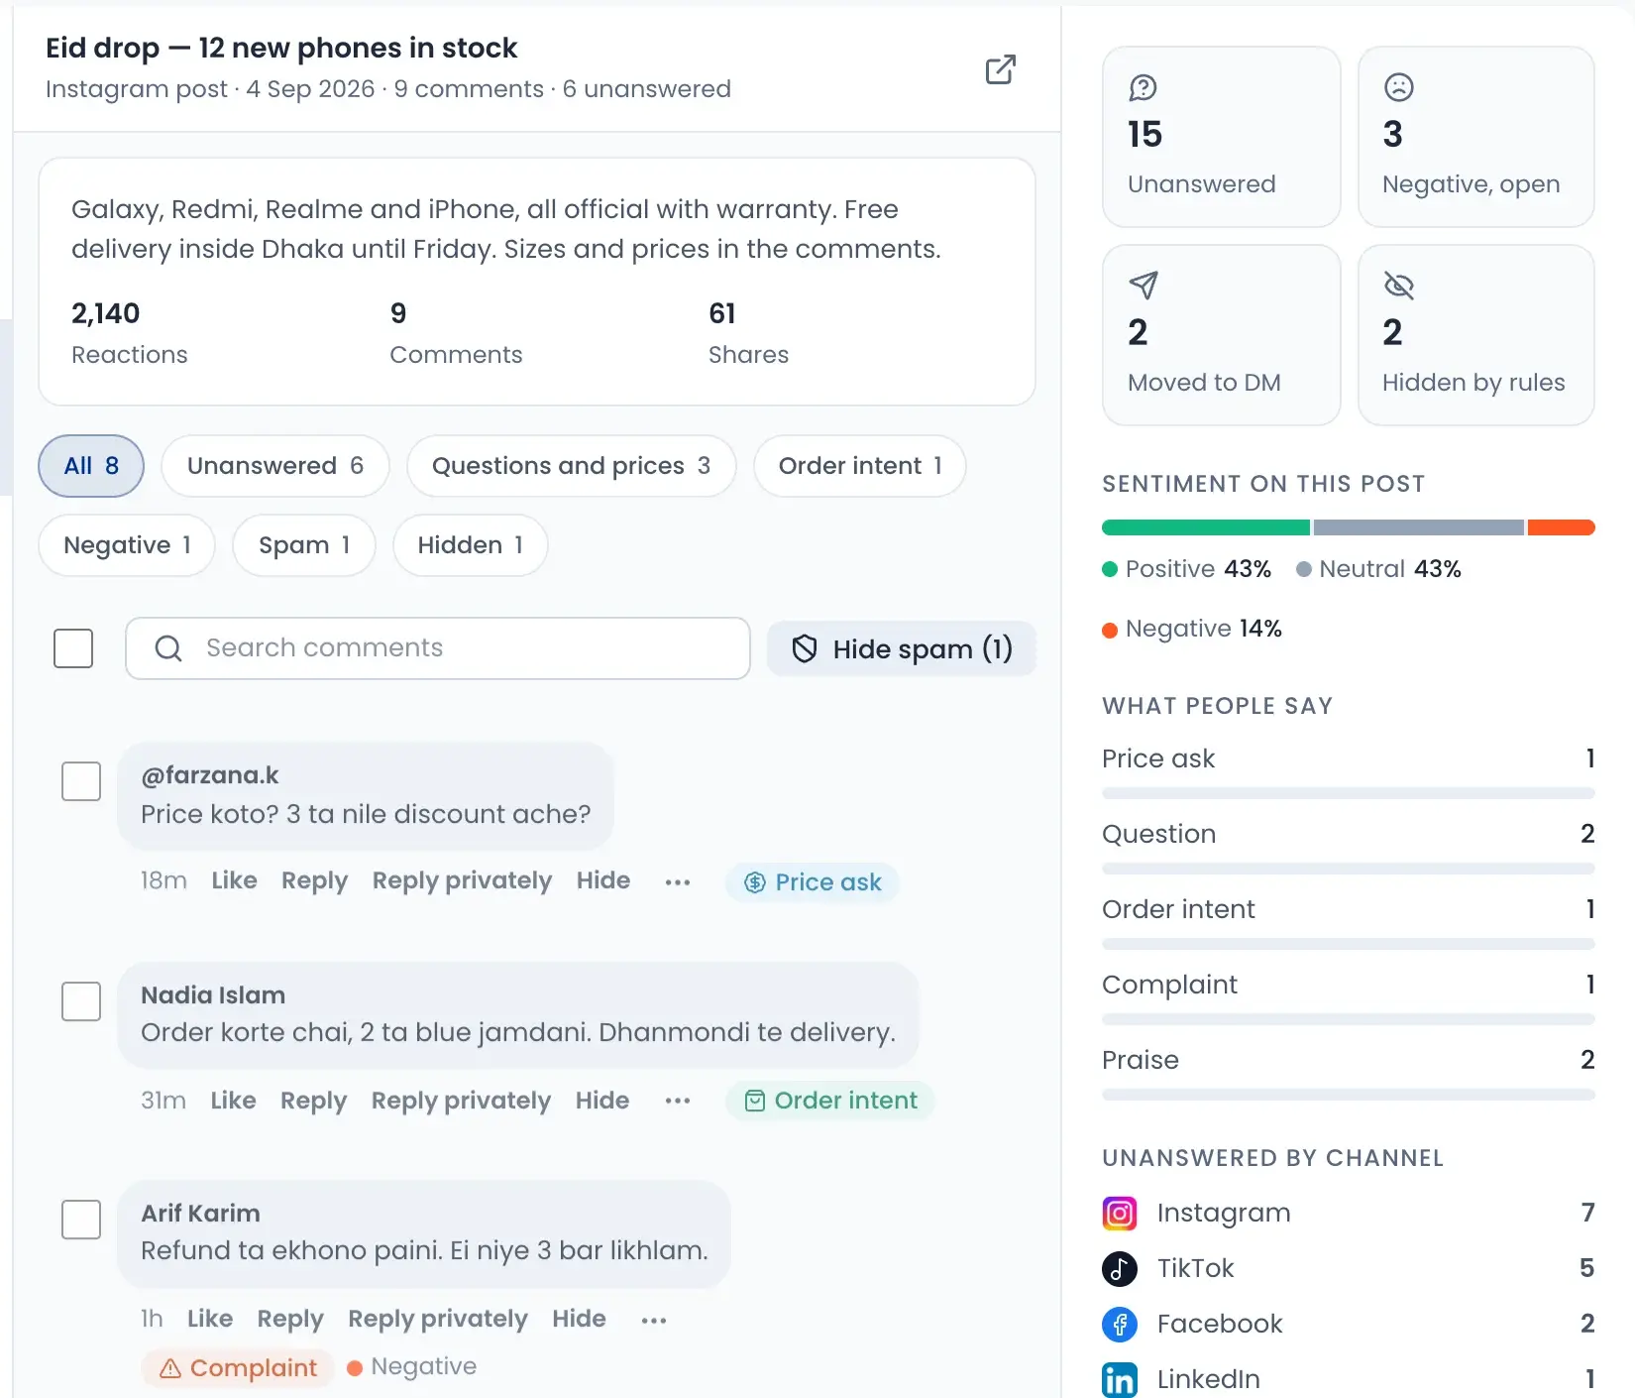Reply to the @farzana.k comment
The width and height of the screenshot is (1635, 1398).
tap(315, 880)
